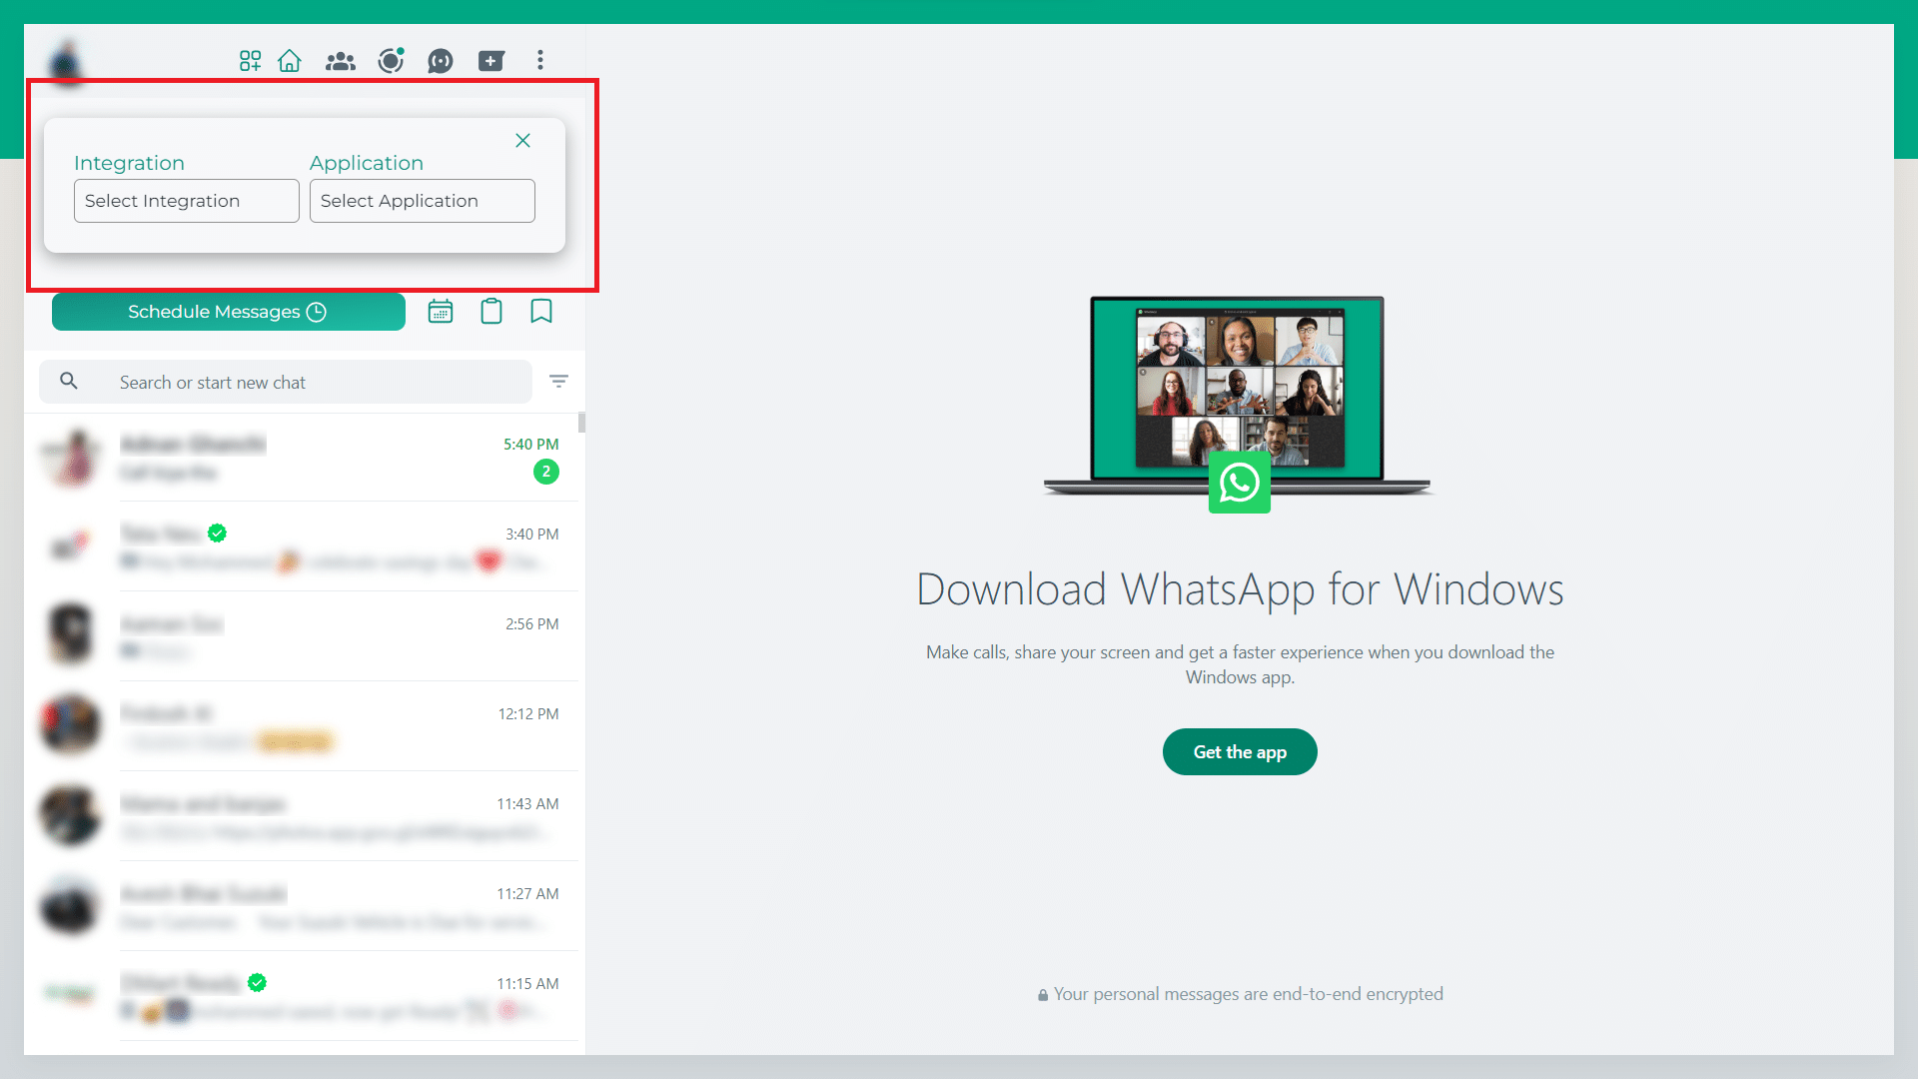The width and height of the screenshot is (1918, 1079).
Task: Open the chat filter icon
Action: click(559, 381)
